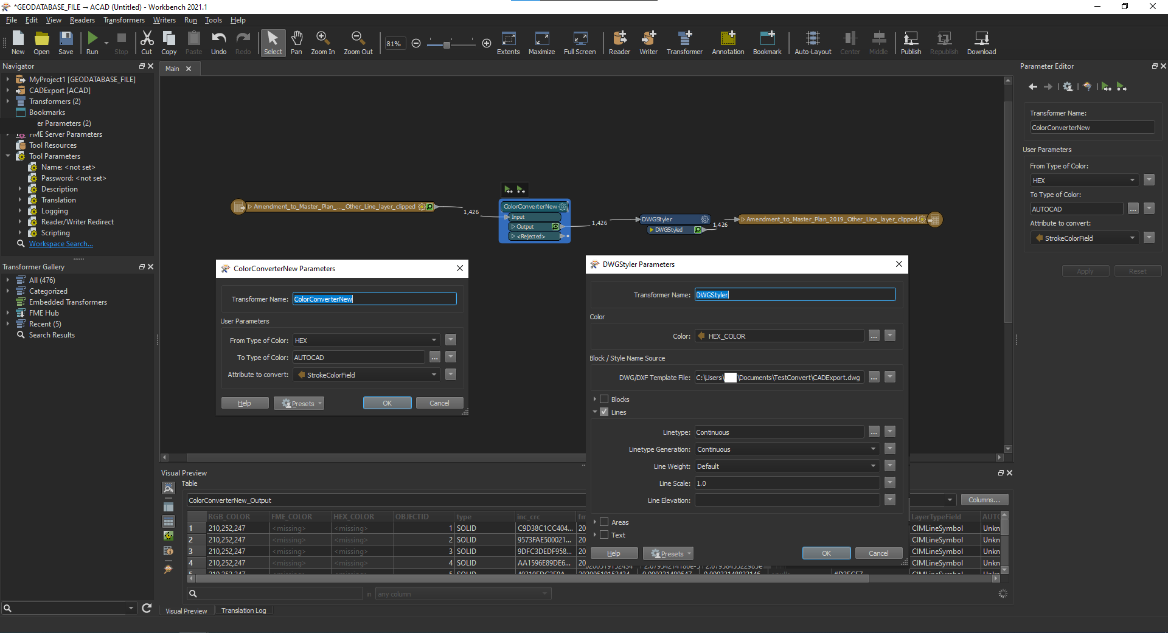Enable the Areas checkbox in DWGStyler
Viewport: 1168px width, 633px height.
(x=604, y=522)
